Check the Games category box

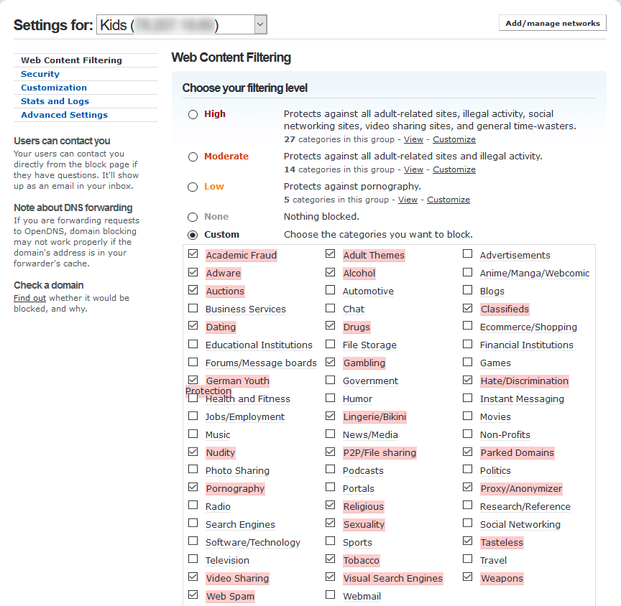[468, 363]
